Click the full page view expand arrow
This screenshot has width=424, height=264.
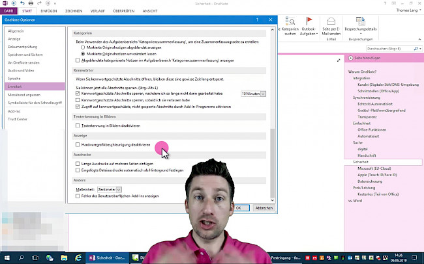[x=339, y=60]
